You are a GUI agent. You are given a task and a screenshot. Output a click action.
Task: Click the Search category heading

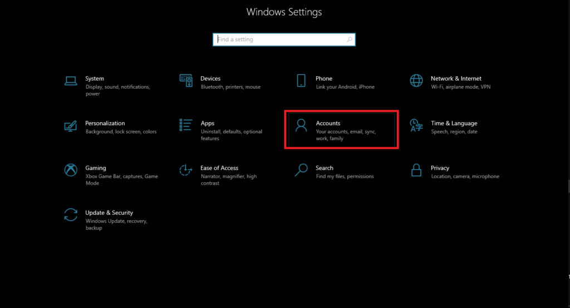pos(325,168)
